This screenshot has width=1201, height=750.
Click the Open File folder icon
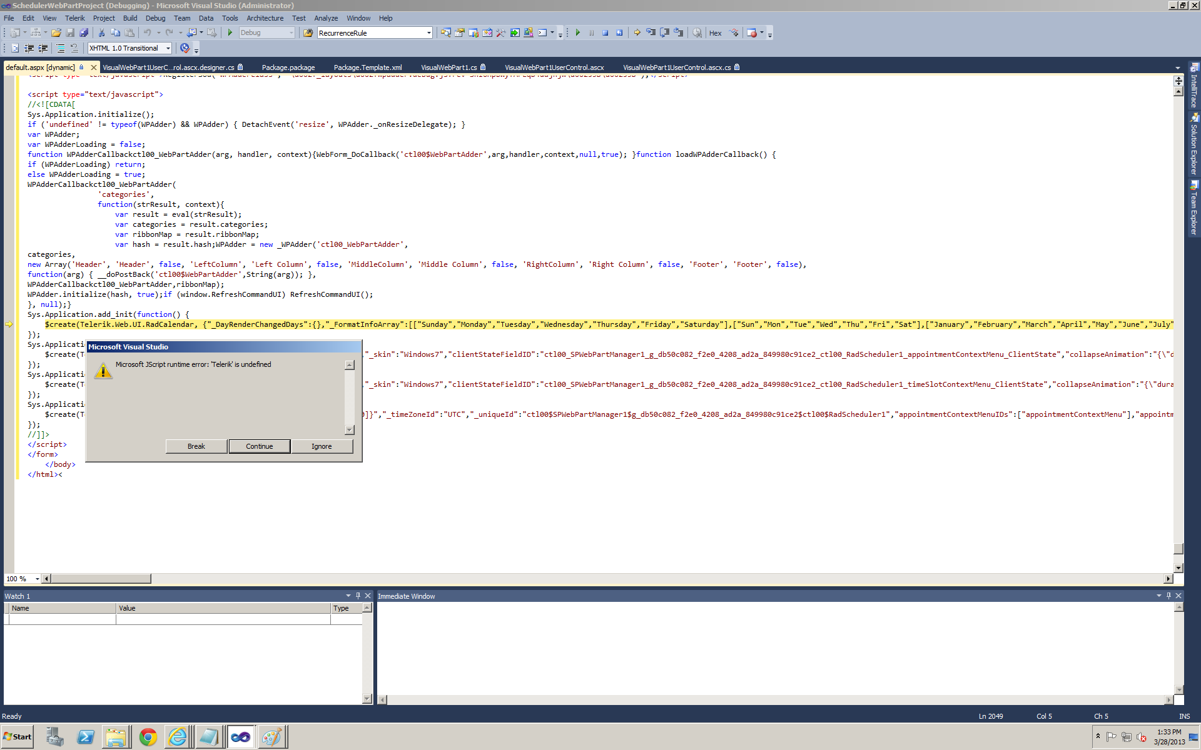pos(56,32)
